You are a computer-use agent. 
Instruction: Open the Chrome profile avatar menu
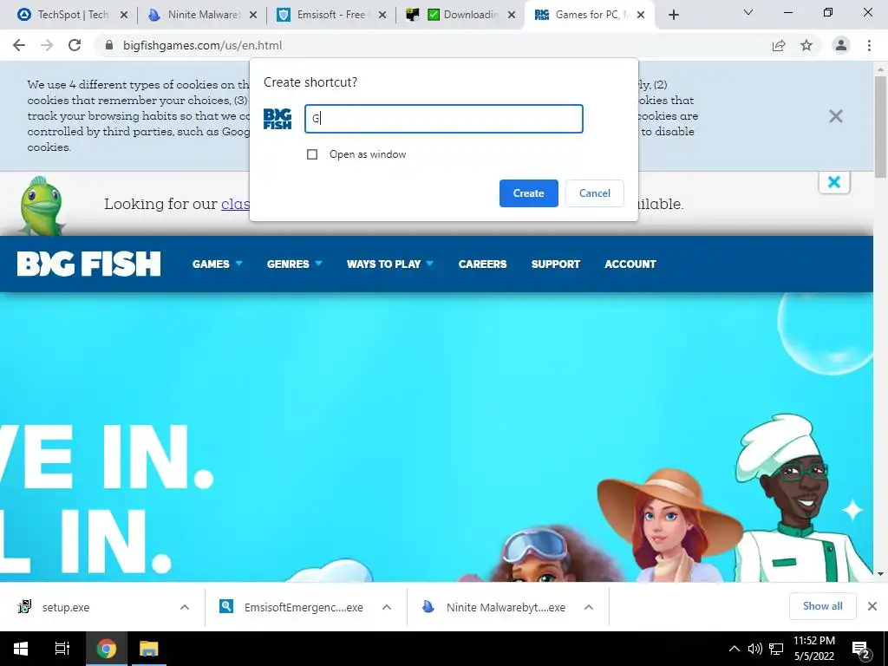click(841, 45)
